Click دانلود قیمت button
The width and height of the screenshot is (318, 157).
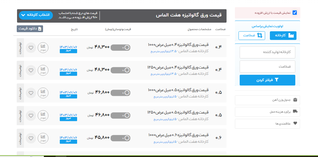30,29
